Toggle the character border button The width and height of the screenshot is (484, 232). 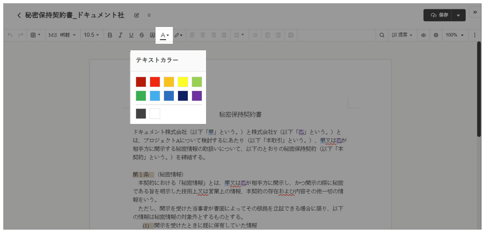tap(152, 35)
